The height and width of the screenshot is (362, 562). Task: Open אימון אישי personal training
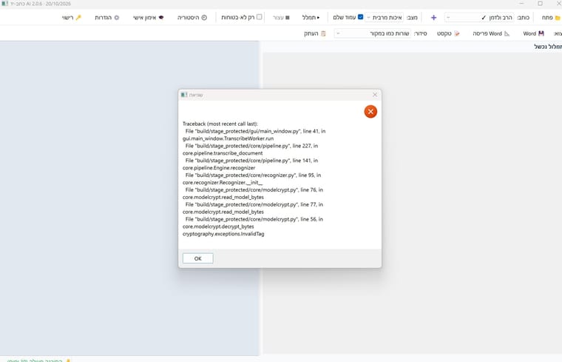pyautogui.click(x=149, y=17)
